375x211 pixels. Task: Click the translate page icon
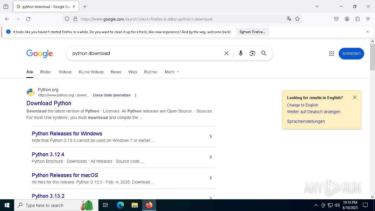click(x=289, y=19)
